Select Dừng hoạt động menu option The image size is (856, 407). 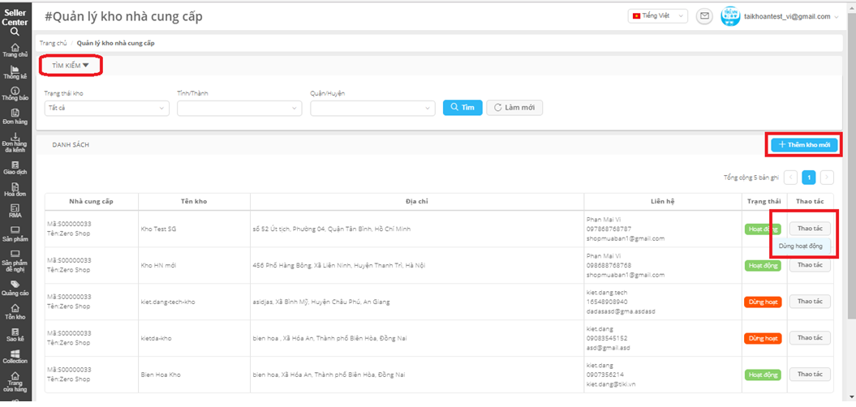point(802,246)
